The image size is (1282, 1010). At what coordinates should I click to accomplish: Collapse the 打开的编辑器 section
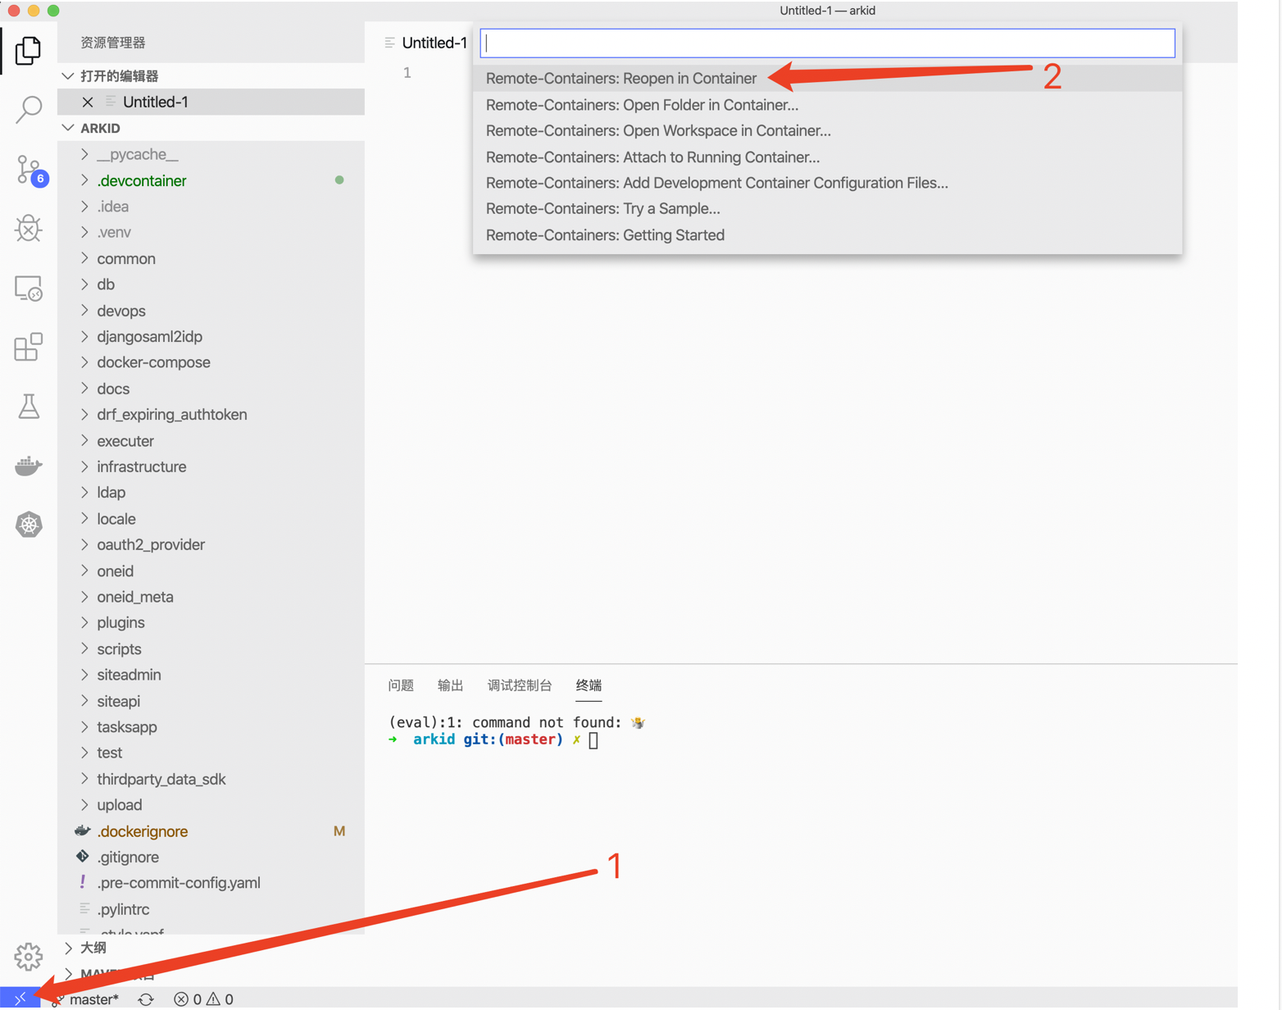tap(211, 76)
